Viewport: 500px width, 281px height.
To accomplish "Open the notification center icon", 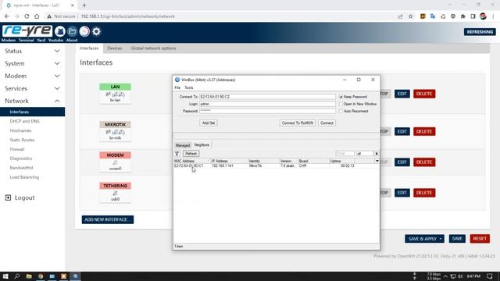I will pos(490,276).
